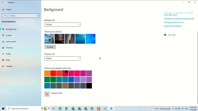198x111 pixels.
Task: Pick the black background color swatch
Action: click(89, 86)
